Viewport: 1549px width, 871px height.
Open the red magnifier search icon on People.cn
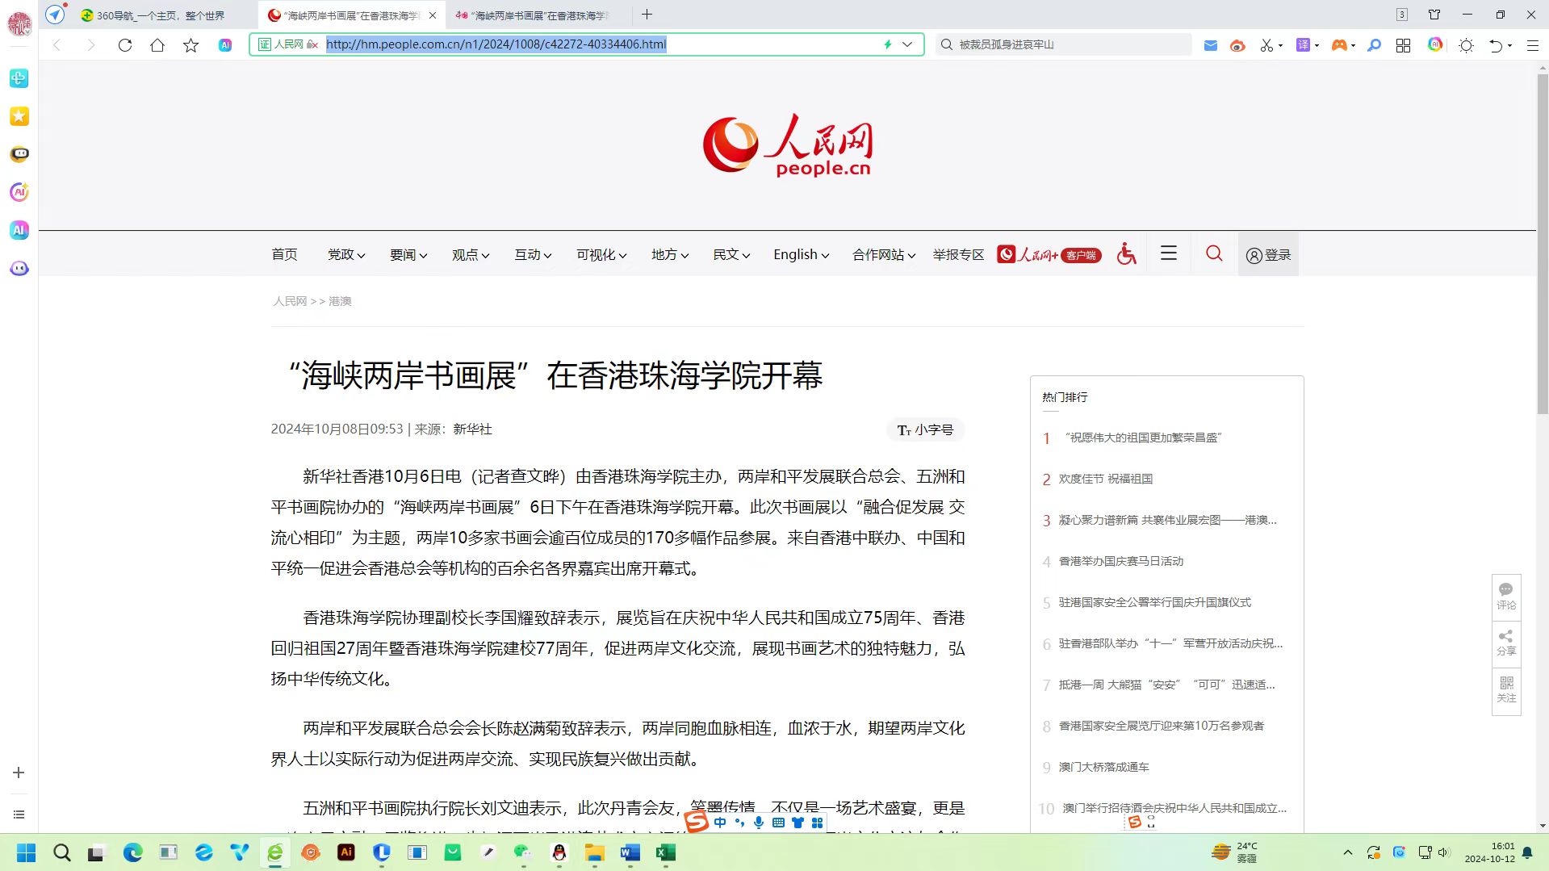click(1214, 254)
